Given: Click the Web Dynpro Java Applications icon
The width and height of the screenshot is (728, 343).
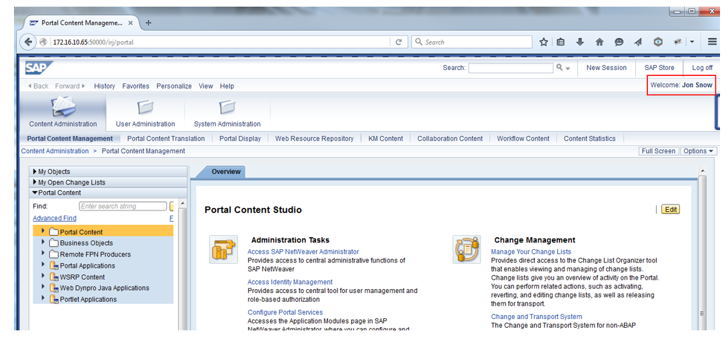Looking at the screenshot, I should [54, 288].
